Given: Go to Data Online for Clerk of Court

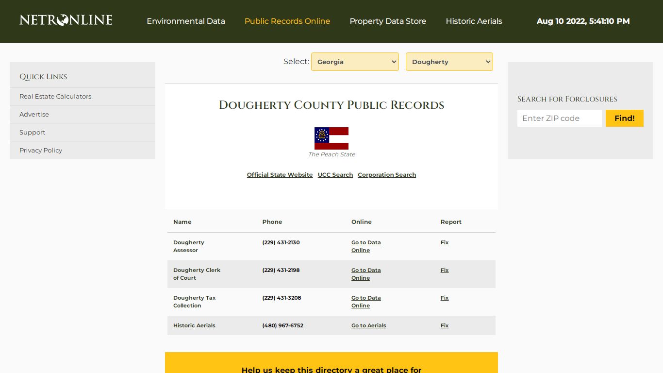Looking at the screenshot, I should 366,274.
